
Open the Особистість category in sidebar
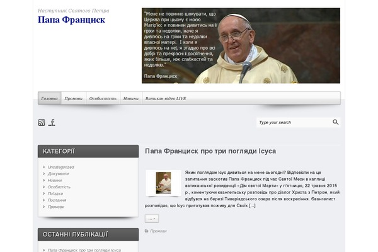click(x=59, y=187)
